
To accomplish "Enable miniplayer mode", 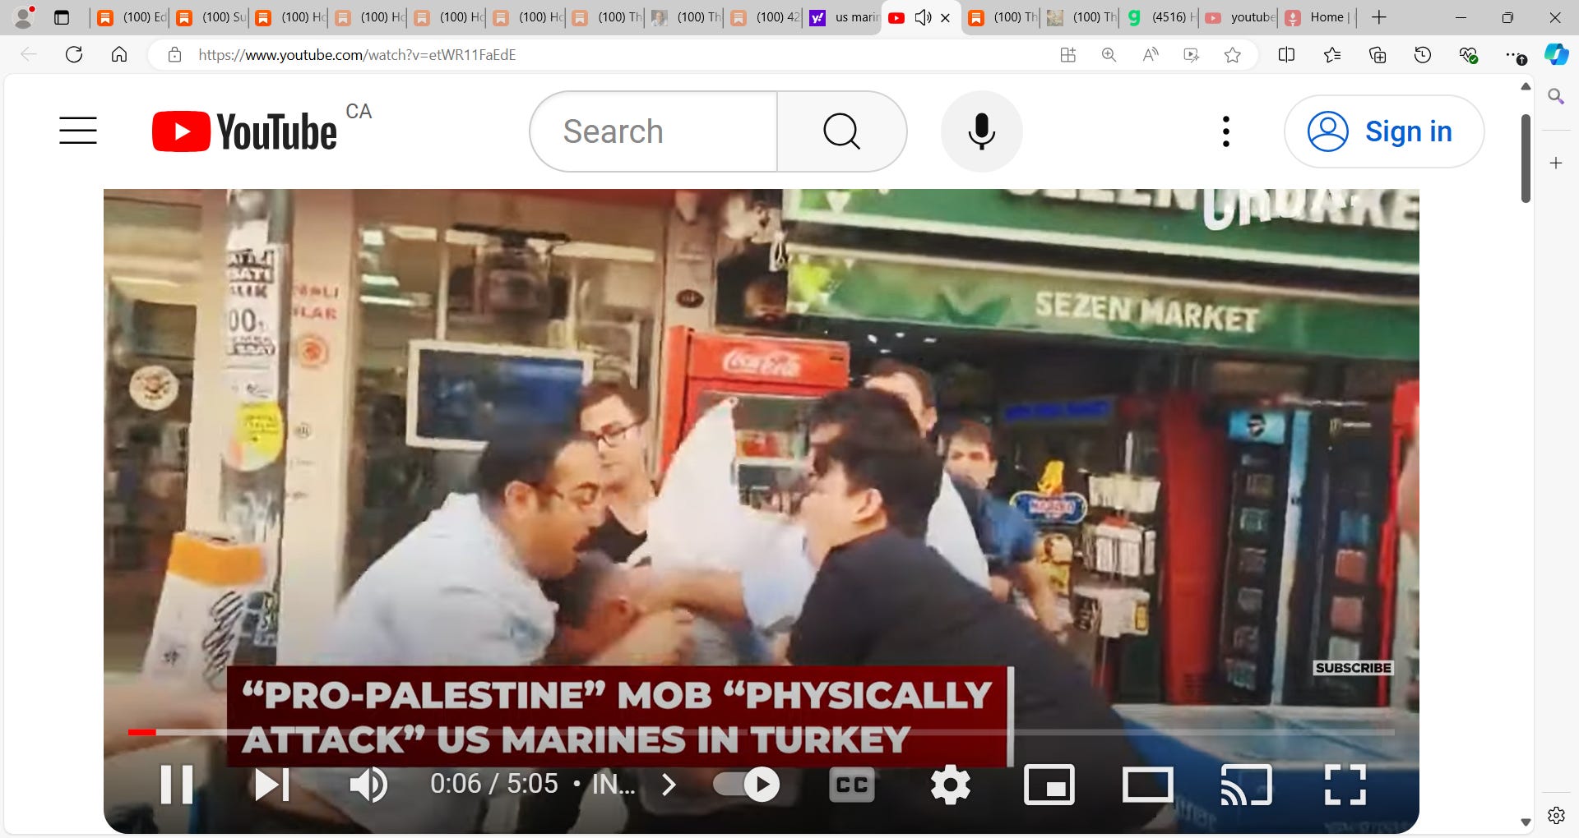I will click(1049, 785).
